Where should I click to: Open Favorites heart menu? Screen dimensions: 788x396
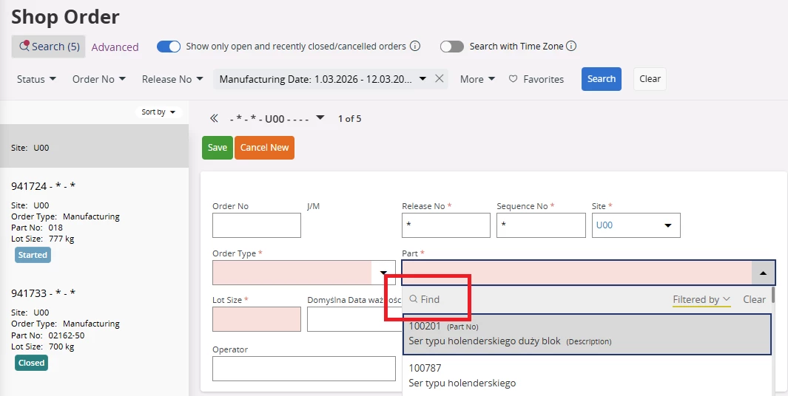point(536,79)
